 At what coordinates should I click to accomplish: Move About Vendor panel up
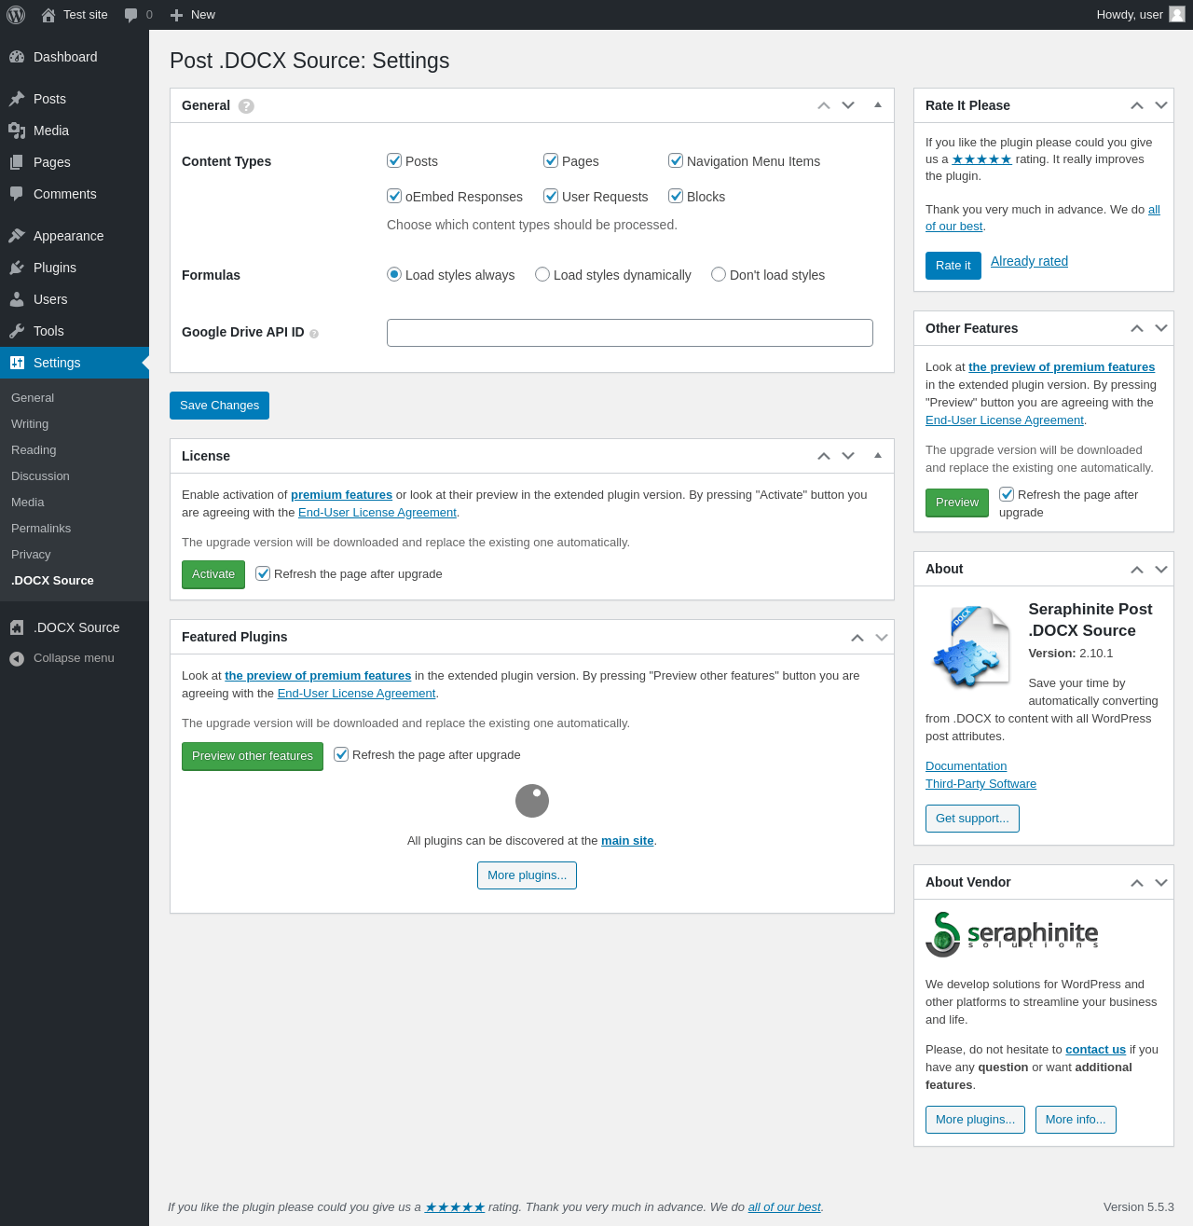tap(1137, 882)
